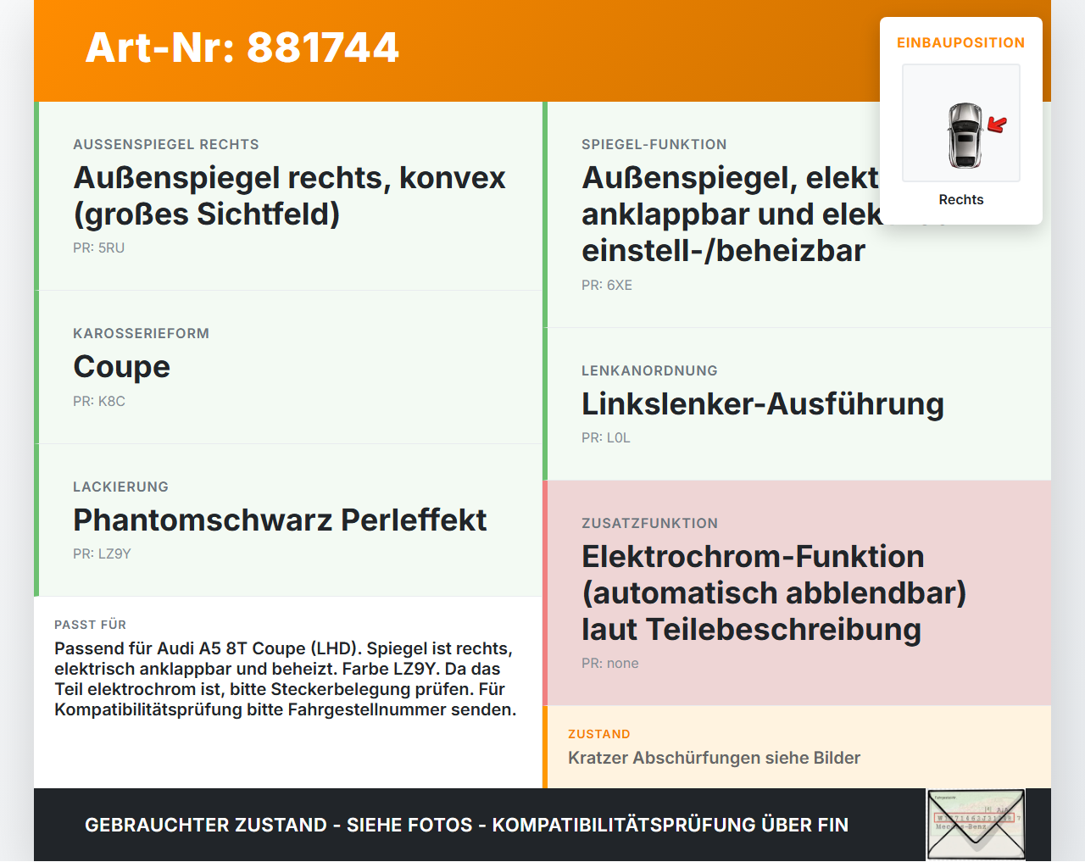Viewport: 1085px width, 862px height.
Task: Click the PR: K8C code label
Action: point(99,402)
